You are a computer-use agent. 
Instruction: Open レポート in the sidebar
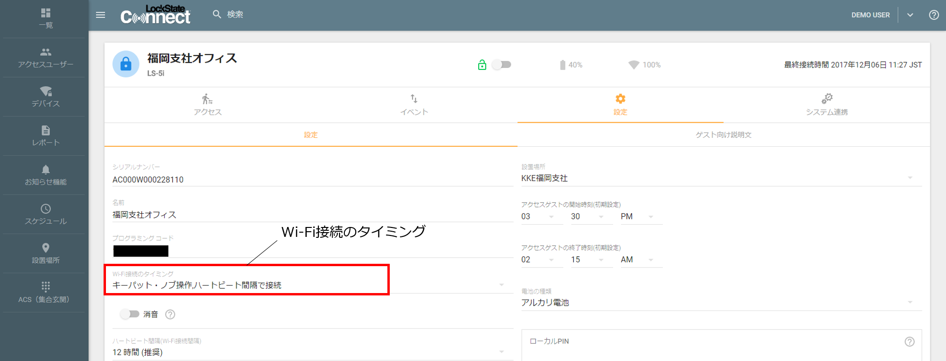pos(45,136)
